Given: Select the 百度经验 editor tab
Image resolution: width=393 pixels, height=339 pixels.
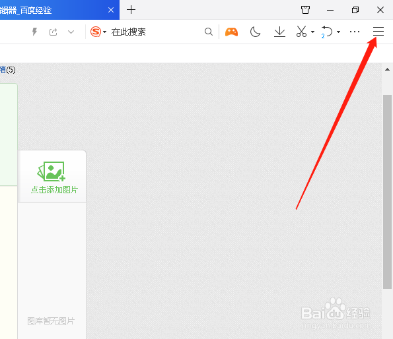Looking at the screenshot, I should pyautogui.click(x=59, y=10).
